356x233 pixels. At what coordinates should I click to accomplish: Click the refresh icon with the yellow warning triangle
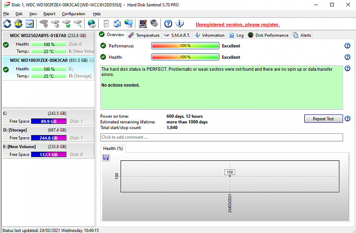click(x=19, y=24)
